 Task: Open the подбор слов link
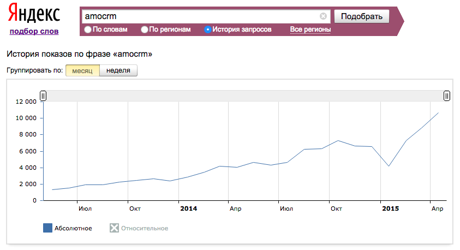coord(34,31)
